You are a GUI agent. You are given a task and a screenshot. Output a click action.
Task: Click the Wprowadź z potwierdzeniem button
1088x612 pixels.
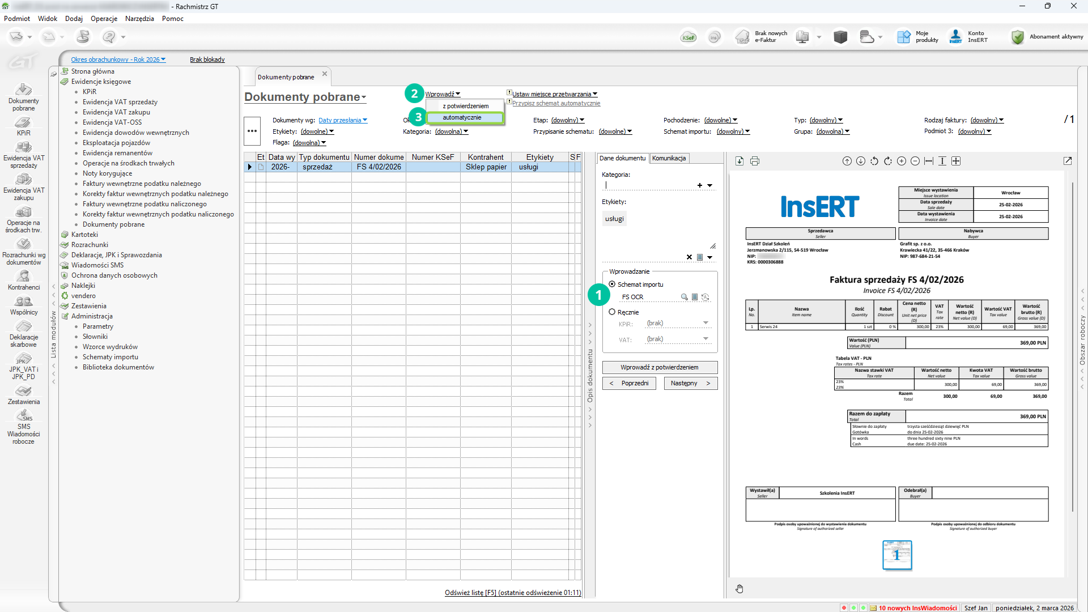click(660, 367)
